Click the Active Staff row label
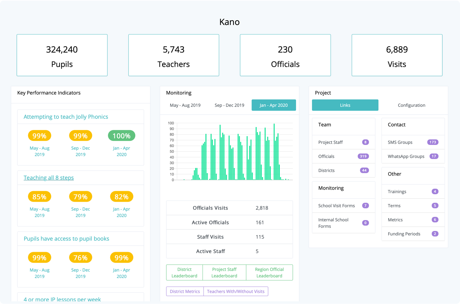The height and width of the screenshot is (304, 460). (x=211, y=251)
